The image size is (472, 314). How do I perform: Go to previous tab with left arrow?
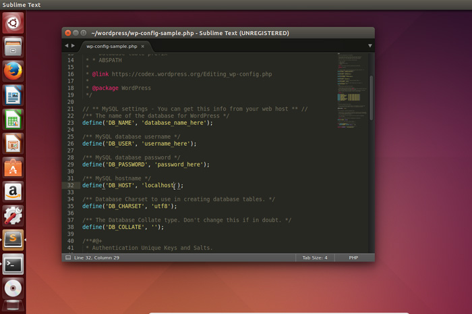pos(67,46)
